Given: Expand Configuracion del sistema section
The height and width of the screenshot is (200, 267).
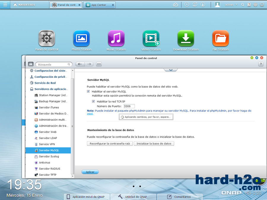Looking at the screenshot, I should pos(49,71).
